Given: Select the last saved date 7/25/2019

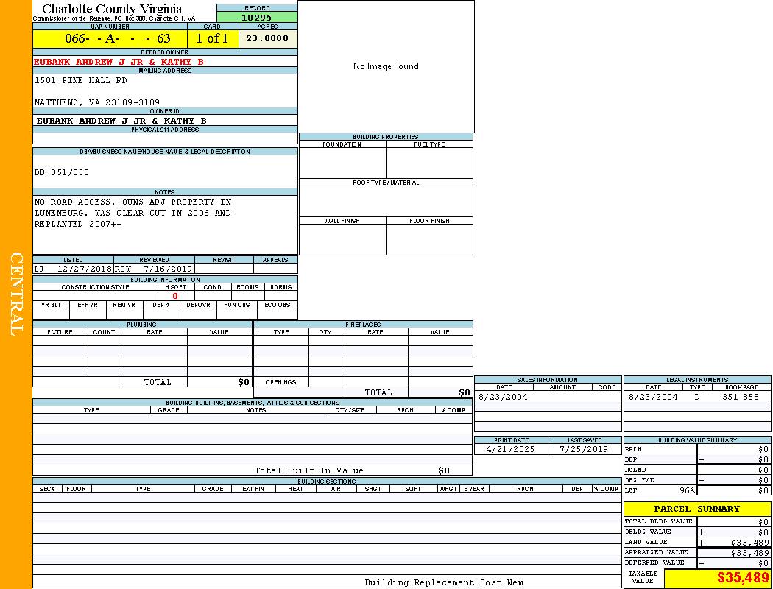Looking at the screenshot, I should click(584, 448).
